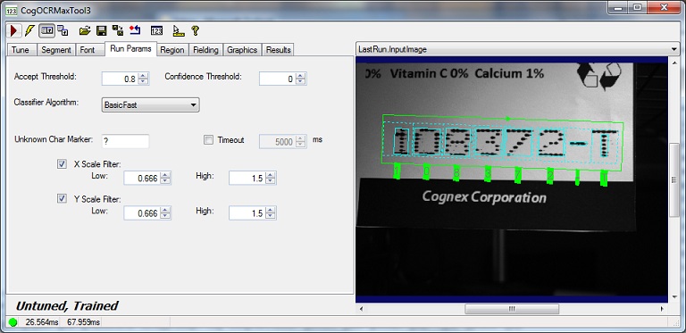Click the 123 toolbar icon
This screenshot has height=333, width=686.
pyautogui.click(x=156, y=30)
